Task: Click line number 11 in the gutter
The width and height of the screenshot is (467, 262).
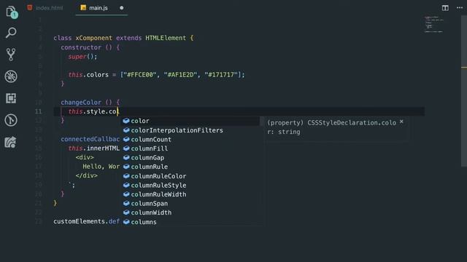Action: [x=38, y=111]
